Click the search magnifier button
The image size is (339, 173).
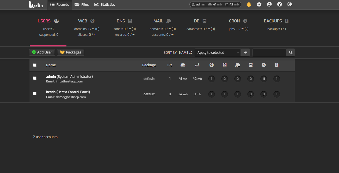coord(291,52)
